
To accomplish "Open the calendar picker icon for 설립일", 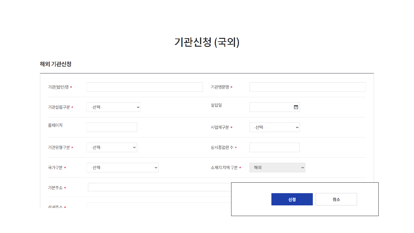I will click(x=296, y=107).
